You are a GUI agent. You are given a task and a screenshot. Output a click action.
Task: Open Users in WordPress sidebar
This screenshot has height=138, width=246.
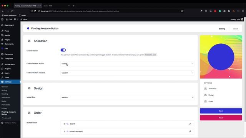7,73
